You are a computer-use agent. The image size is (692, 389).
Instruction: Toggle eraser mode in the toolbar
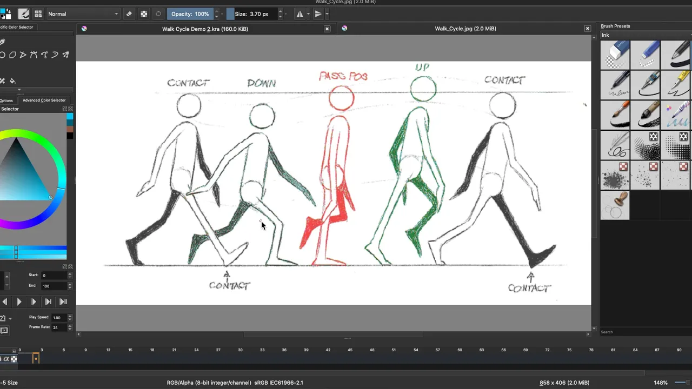point(129,14)
